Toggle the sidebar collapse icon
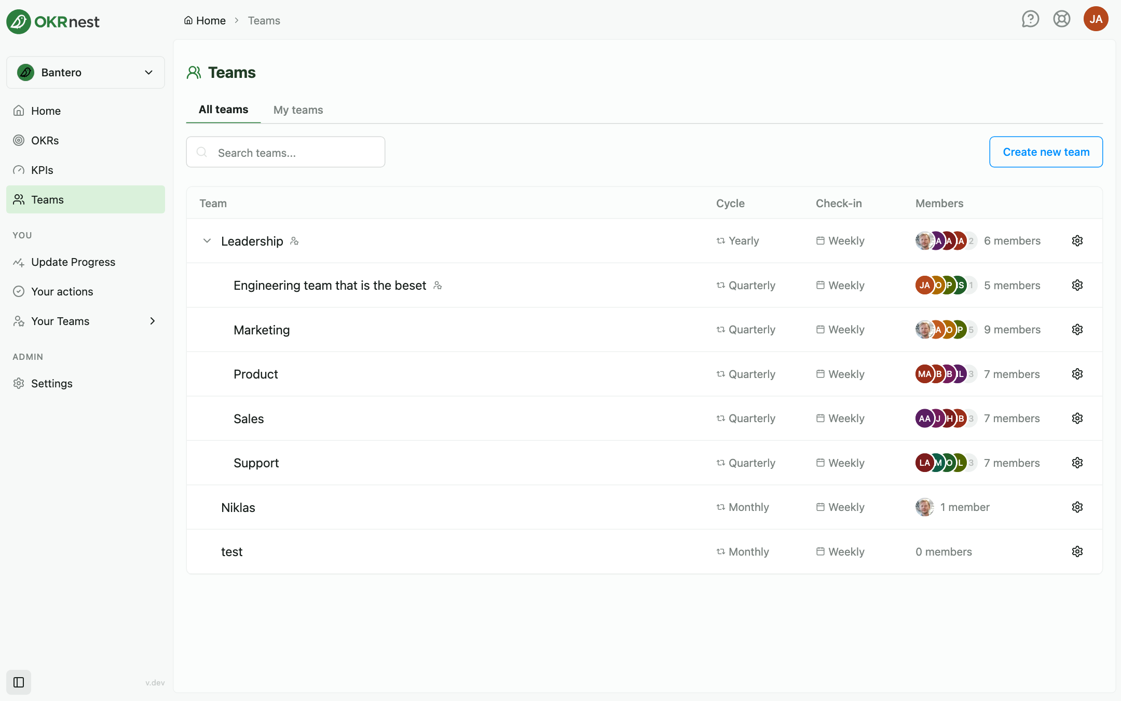 [x=19, y=682]
